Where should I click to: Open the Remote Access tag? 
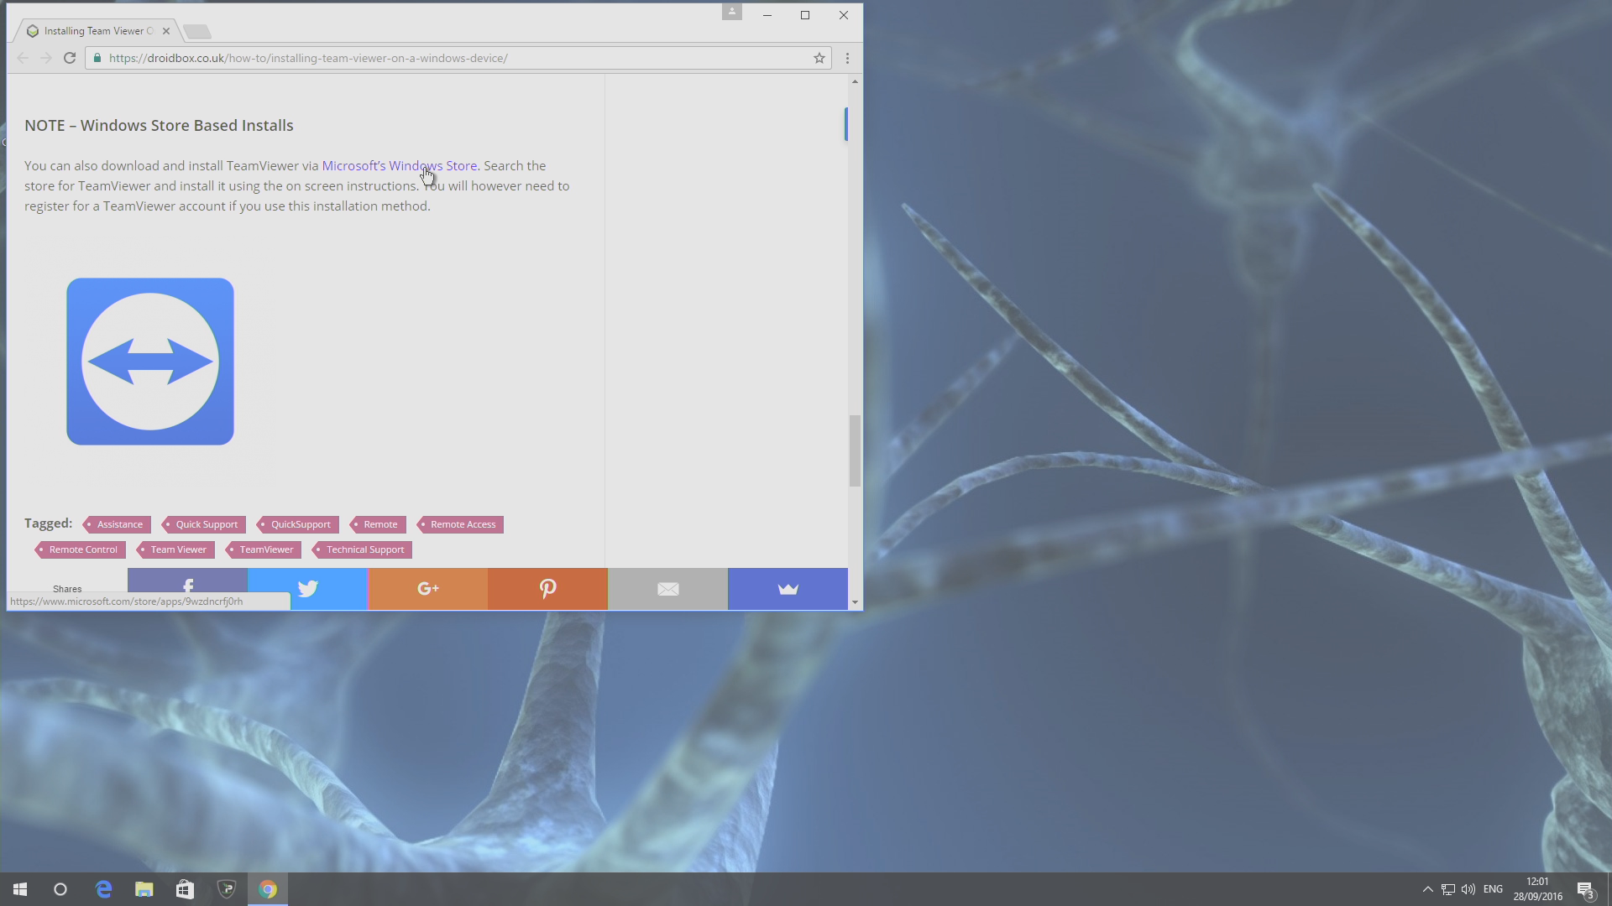[461, 524]
